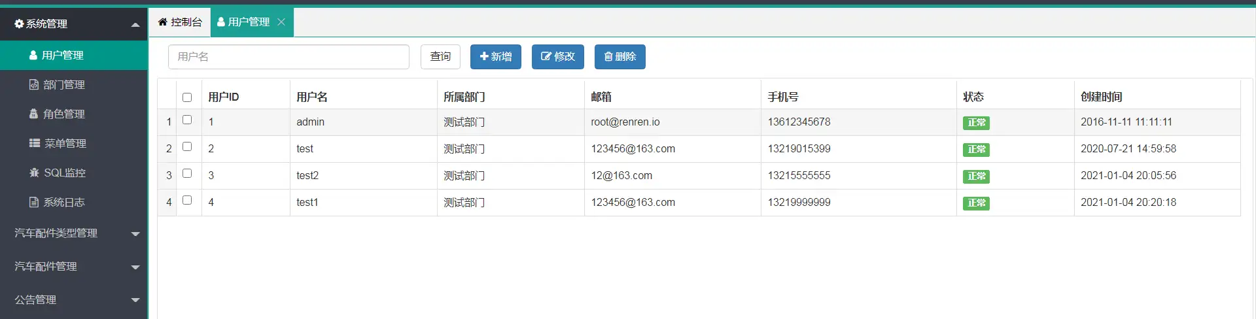This screenshot has width=1256, height=319.
Task: Expand the 汽车配件管理 arrow
Action: [135, 267]
